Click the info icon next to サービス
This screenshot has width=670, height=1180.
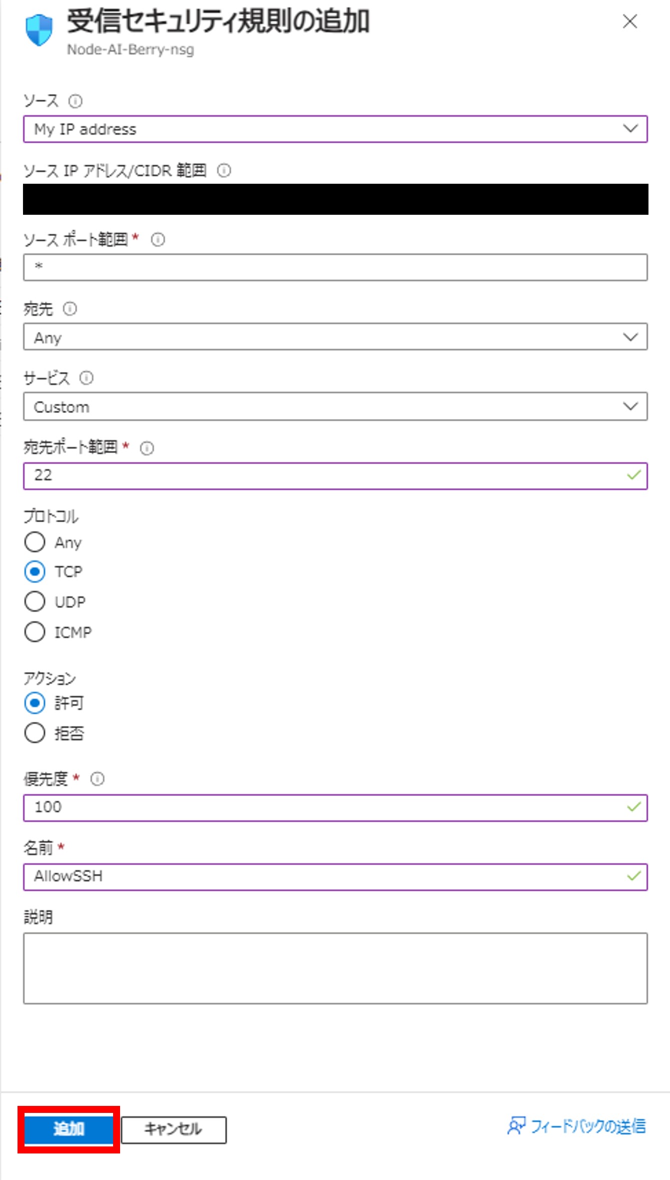point(86,378)
